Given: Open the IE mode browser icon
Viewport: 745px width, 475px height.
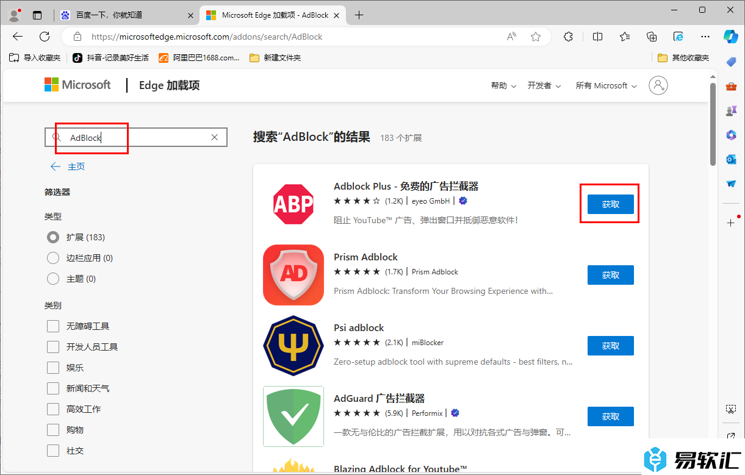Looking at the screenshot, I should pyautogui.click(x=678, y=37).
